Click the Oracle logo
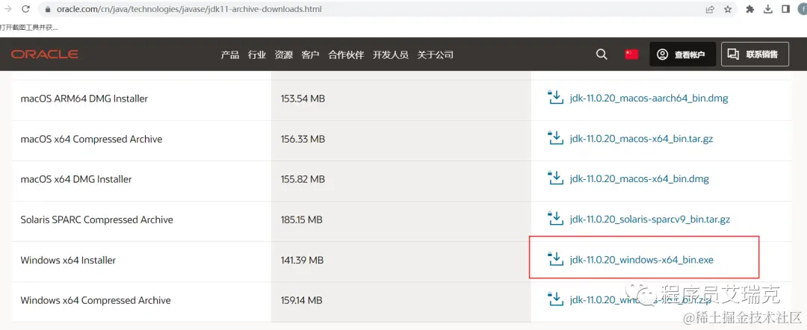This screenshot has height=330, width=807. click(x=45, y=54)
